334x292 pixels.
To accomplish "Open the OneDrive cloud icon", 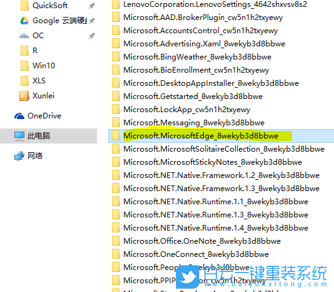I will click(x=19, y=116).
